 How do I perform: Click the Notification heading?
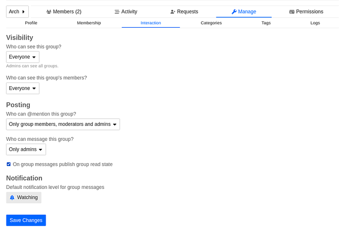pos(24,178)
